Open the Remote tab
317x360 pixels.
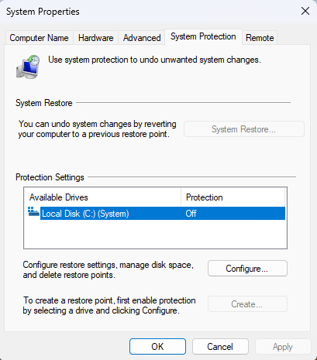point(260,38)
